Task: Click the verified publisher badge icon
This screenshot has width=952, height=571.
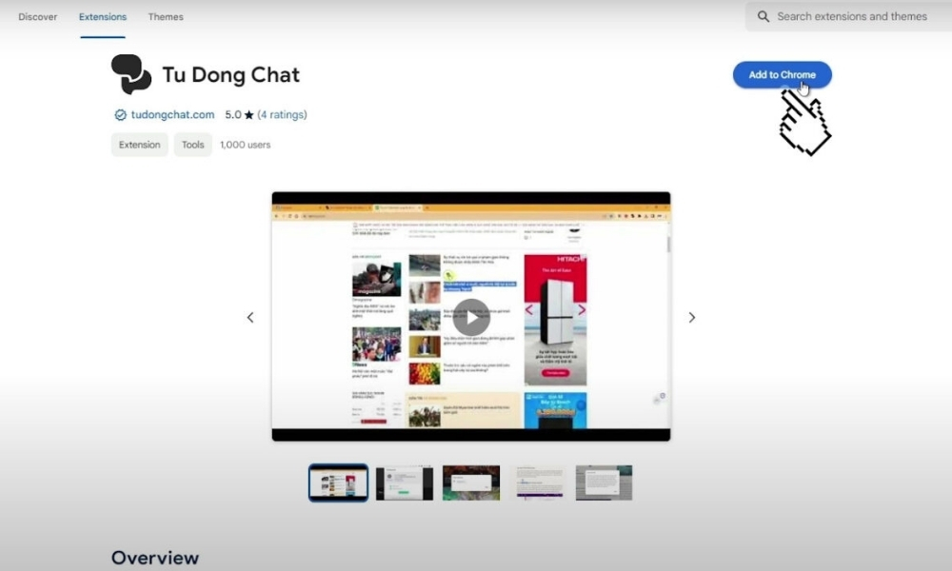Action: pyautogui.click(x=120, y=115)
